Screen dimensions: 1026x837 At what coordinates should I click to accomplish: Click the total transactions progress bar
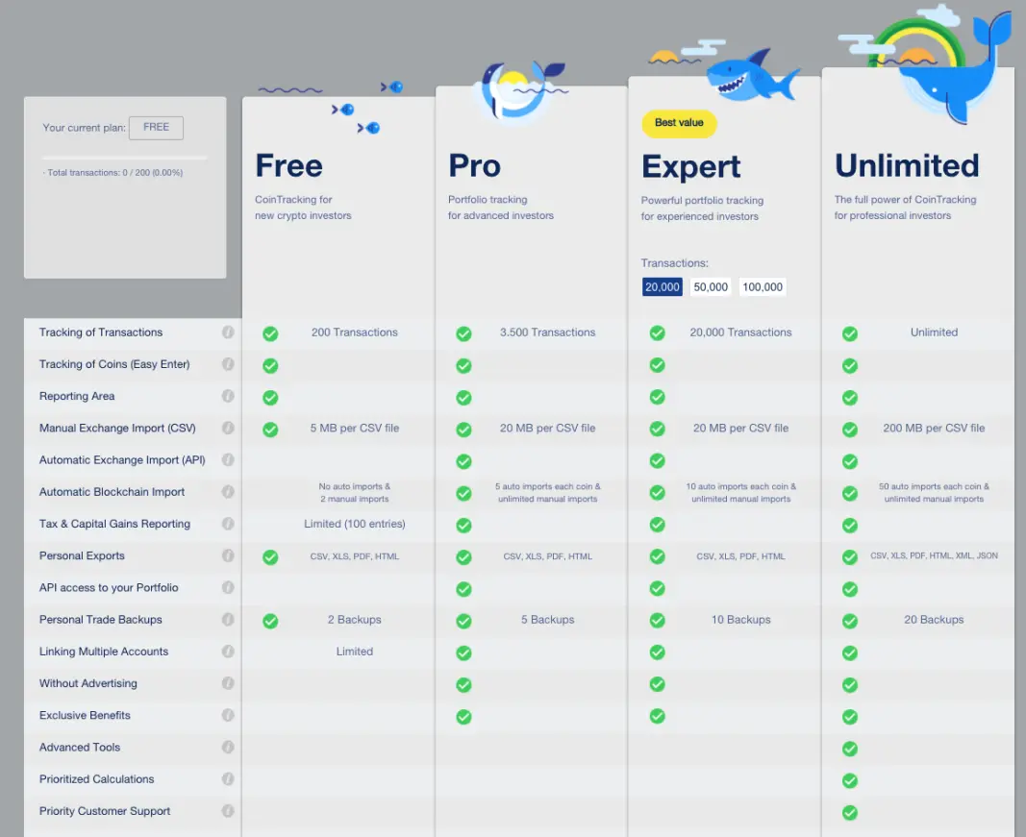click(125, 158)
